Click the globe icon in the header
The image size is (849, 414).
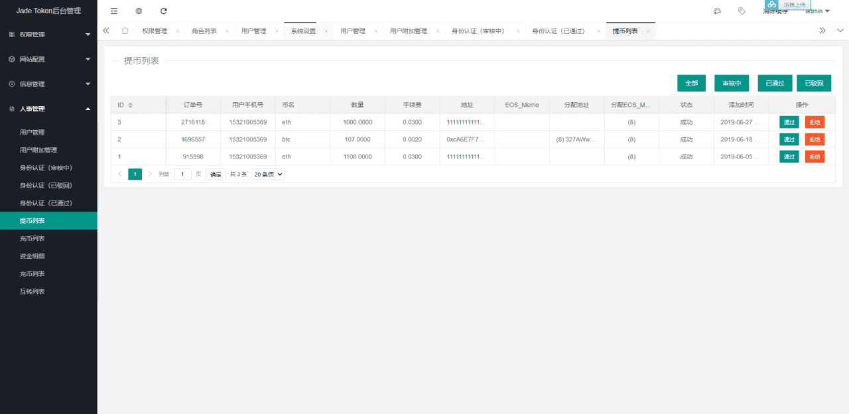coord(139,11)
